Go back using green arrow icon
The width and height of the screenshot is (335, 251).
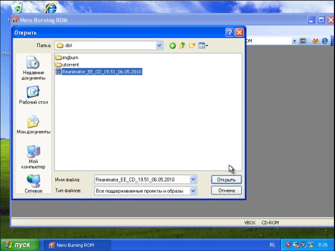(x=173, y=45)
